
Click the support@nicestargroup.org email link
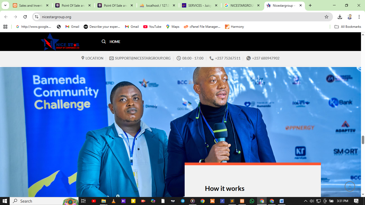coord(142,58)
